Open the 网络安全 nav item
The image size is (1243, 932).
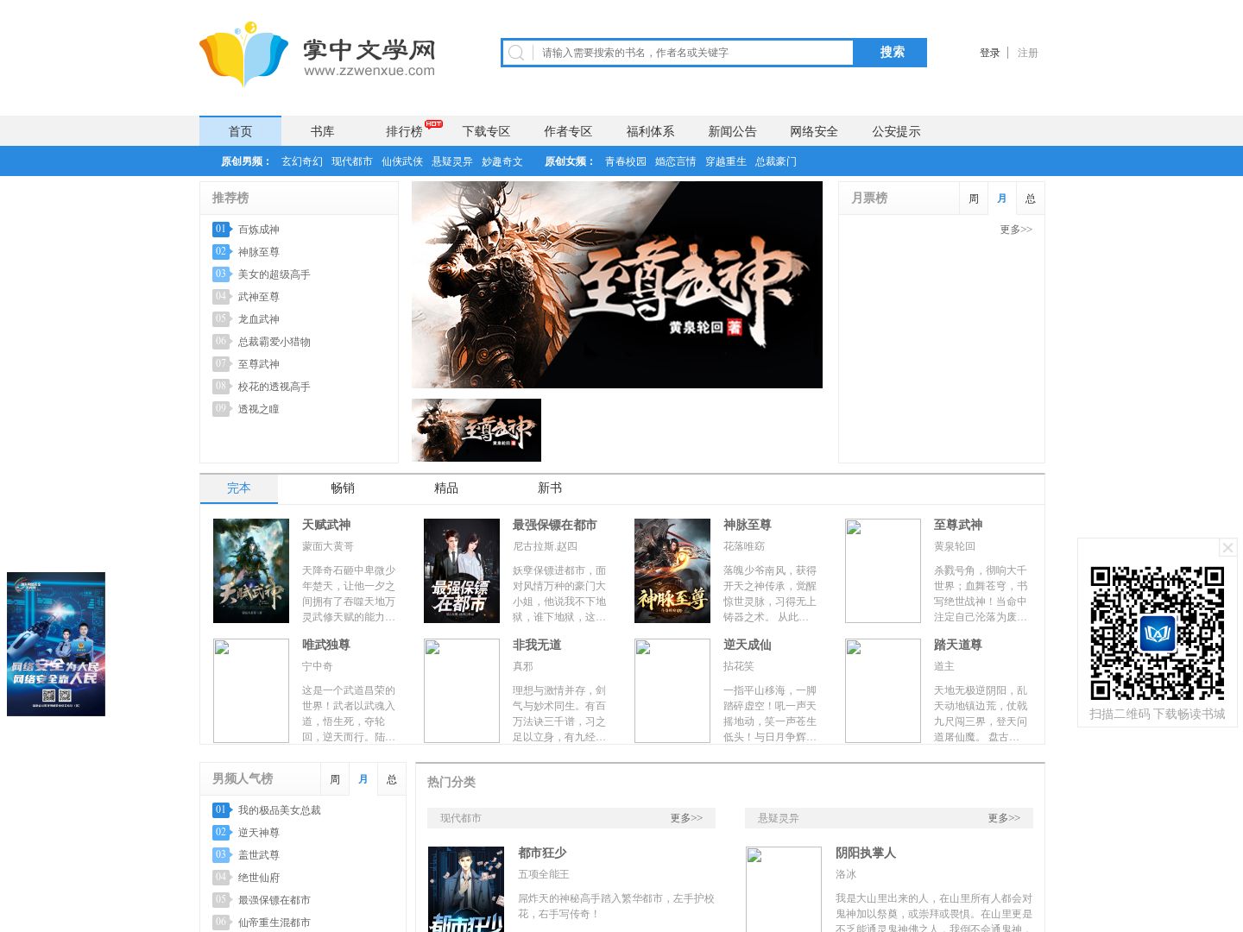(x=814, y=131)
